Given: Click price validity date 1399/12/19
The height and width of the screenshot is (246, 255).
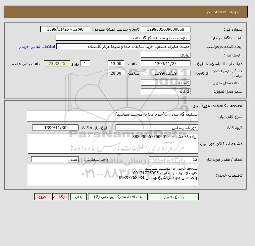Looking at the screenshot, I should coord(165,73).
